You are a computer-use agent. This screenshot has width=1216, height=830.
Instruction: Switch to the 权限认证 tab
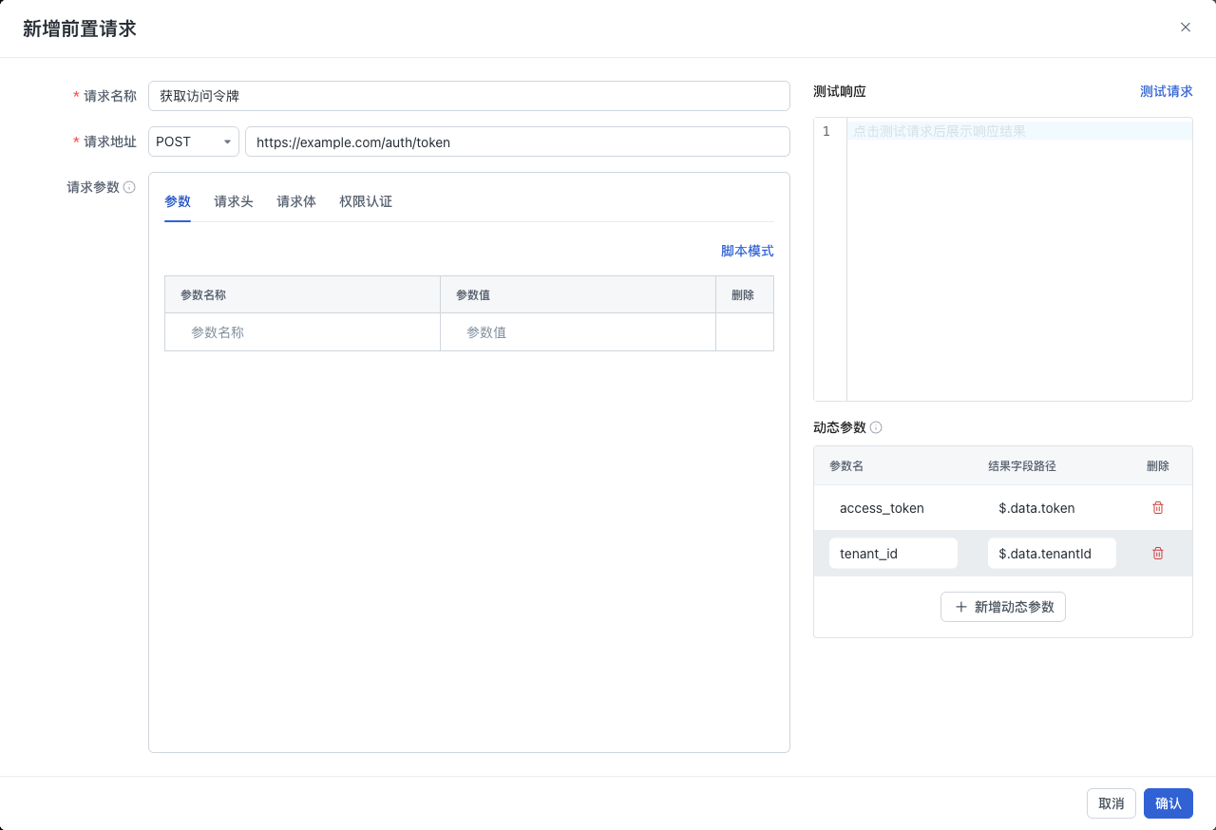click(x=366, y=201)
